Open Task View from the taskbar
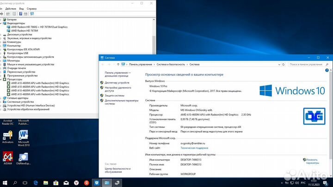The image size is (333, 187). 25,183
